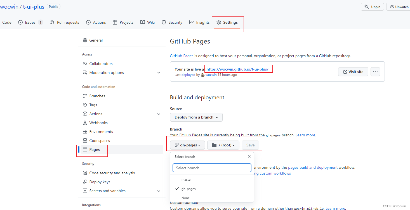Open the Insights tab
Image resolution: width=410 pixels, height=210 pixels.
(199, 22)
